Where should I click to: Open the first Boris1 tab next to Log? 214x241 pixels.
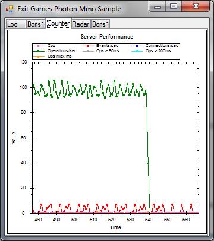coord(36,24)
